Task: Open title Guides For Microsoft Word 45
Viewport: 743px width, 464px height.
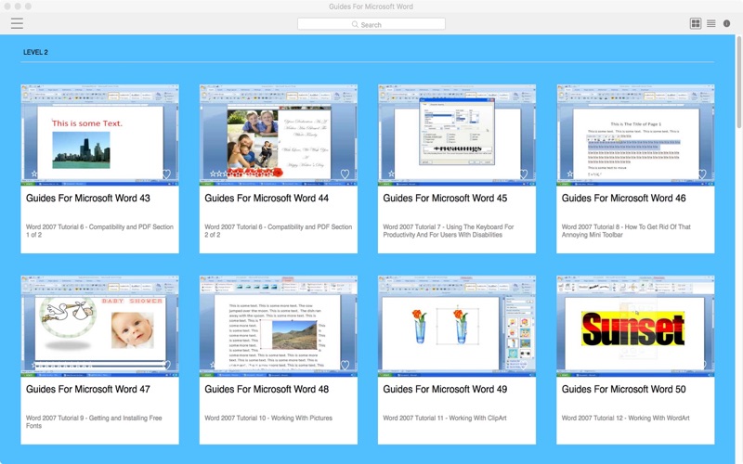Action: [445, 198]
